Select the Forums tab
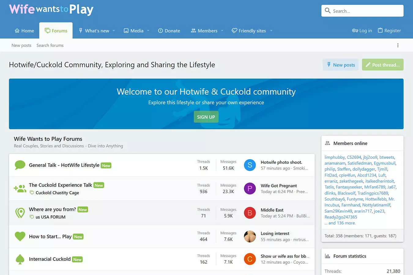The width and height of the screenshot is (413, 275). [x=56, y=31]
